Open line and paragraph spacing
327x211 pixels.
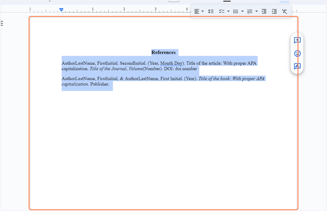pyautogui.click(x=211, y=11)
